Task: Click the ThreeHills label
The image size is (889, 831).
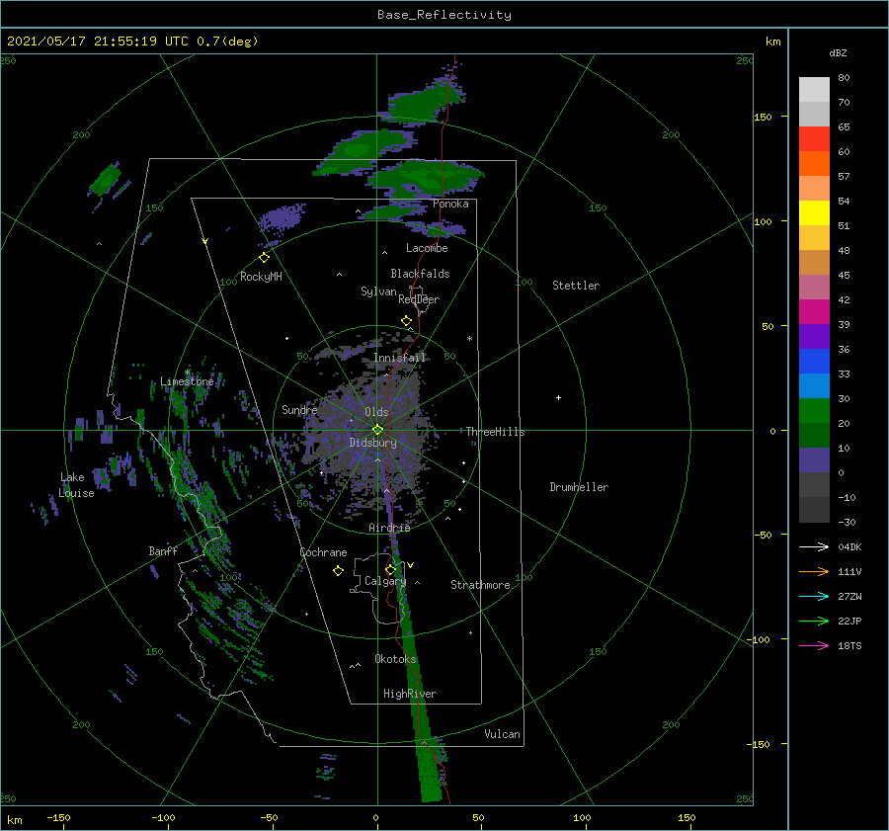Action: pos(496,432)
